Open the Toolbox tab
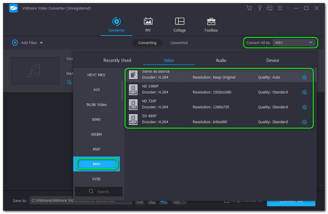 (x=211, y=25)
